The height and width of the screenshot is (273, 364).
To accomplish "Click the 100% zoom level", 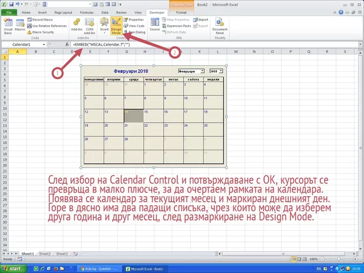I will [314, 259].
